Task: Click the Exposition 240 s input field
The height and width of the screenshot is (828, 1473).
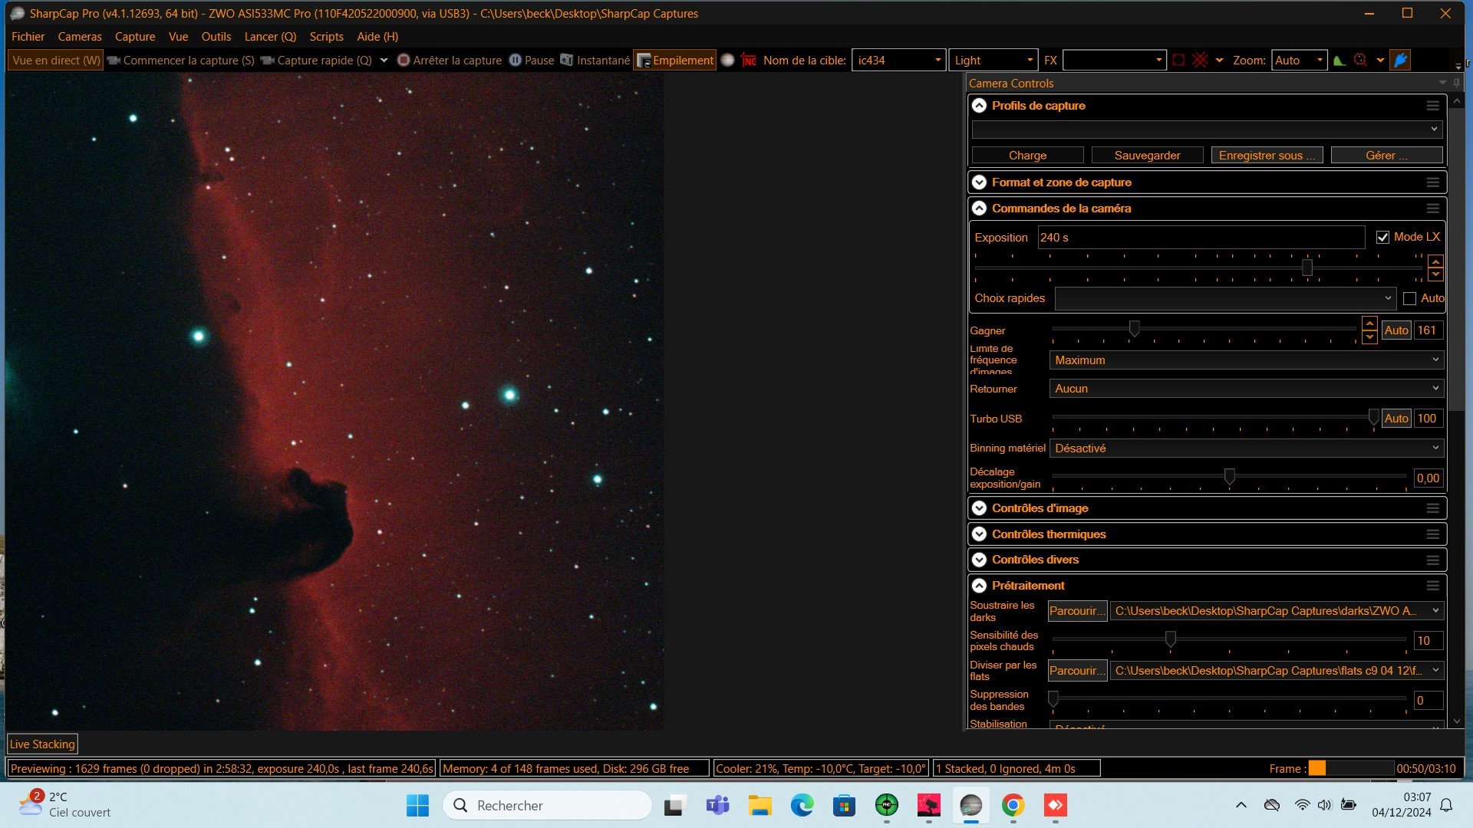Action: [1201, 238]
